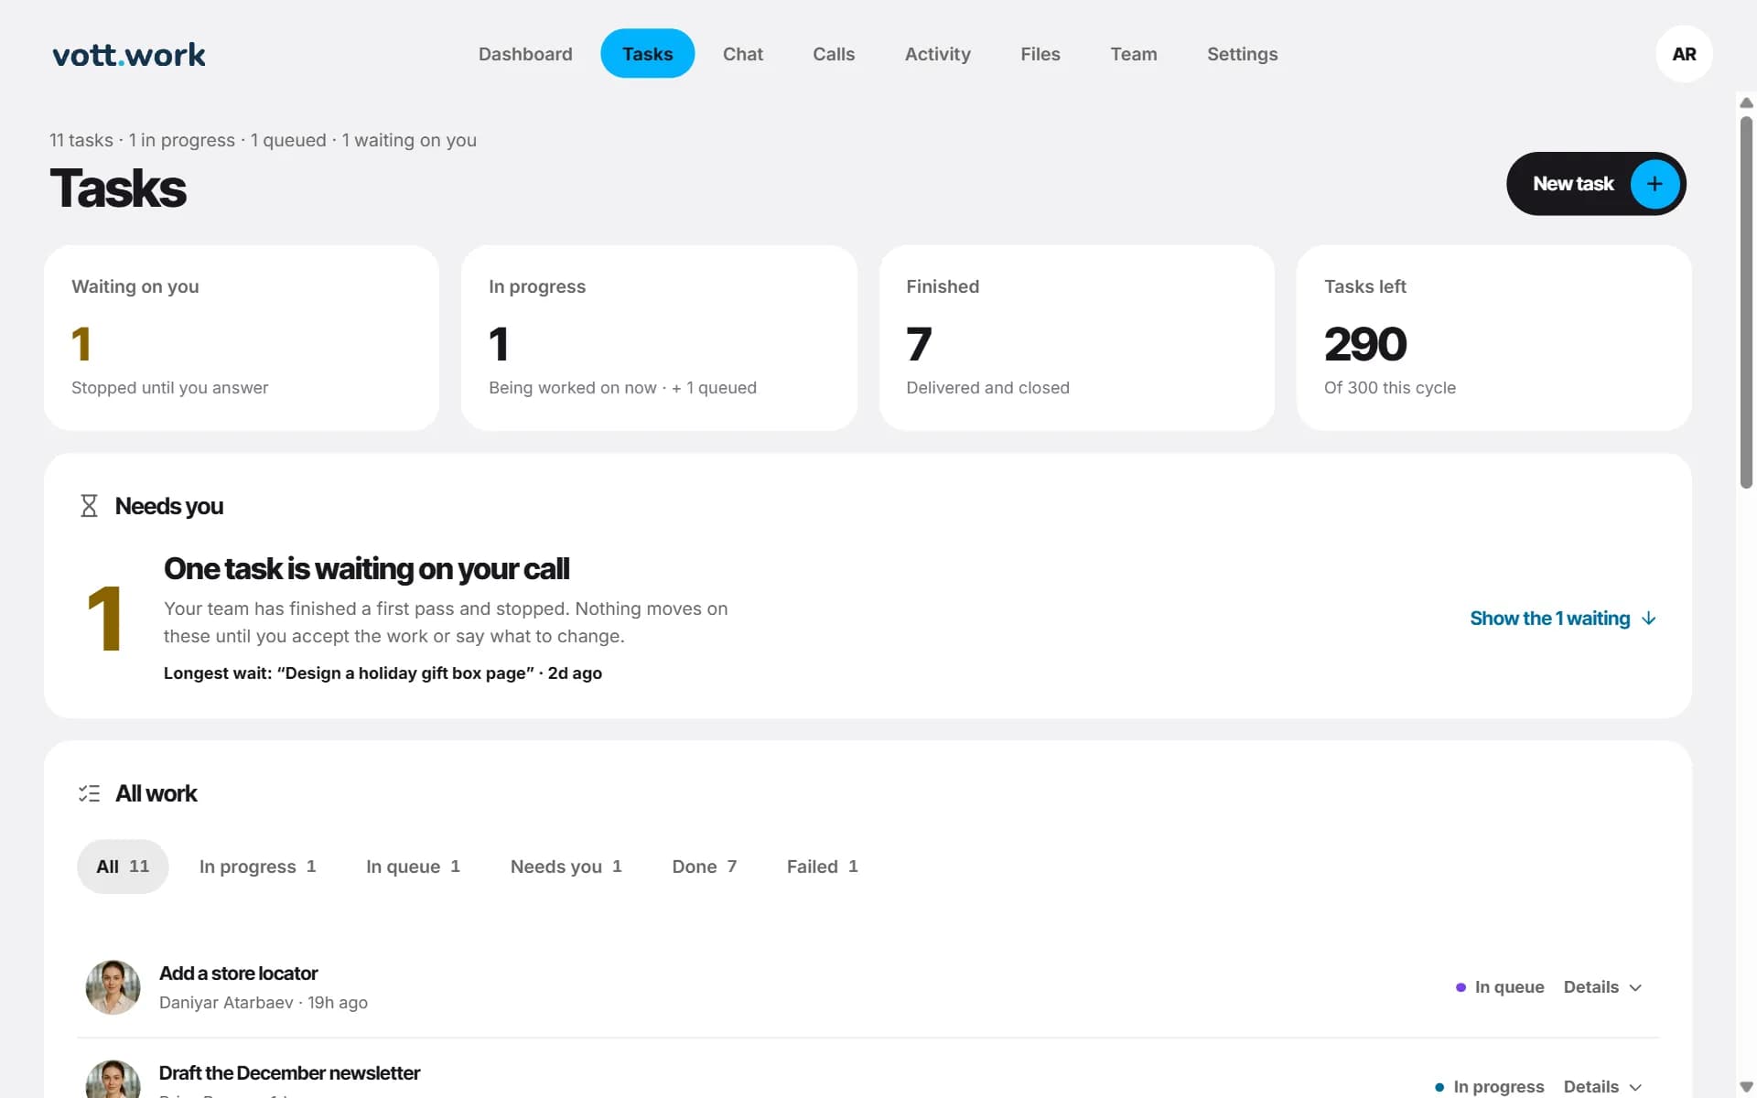
Task: Click the Finished summary card
Action: 1076,338
